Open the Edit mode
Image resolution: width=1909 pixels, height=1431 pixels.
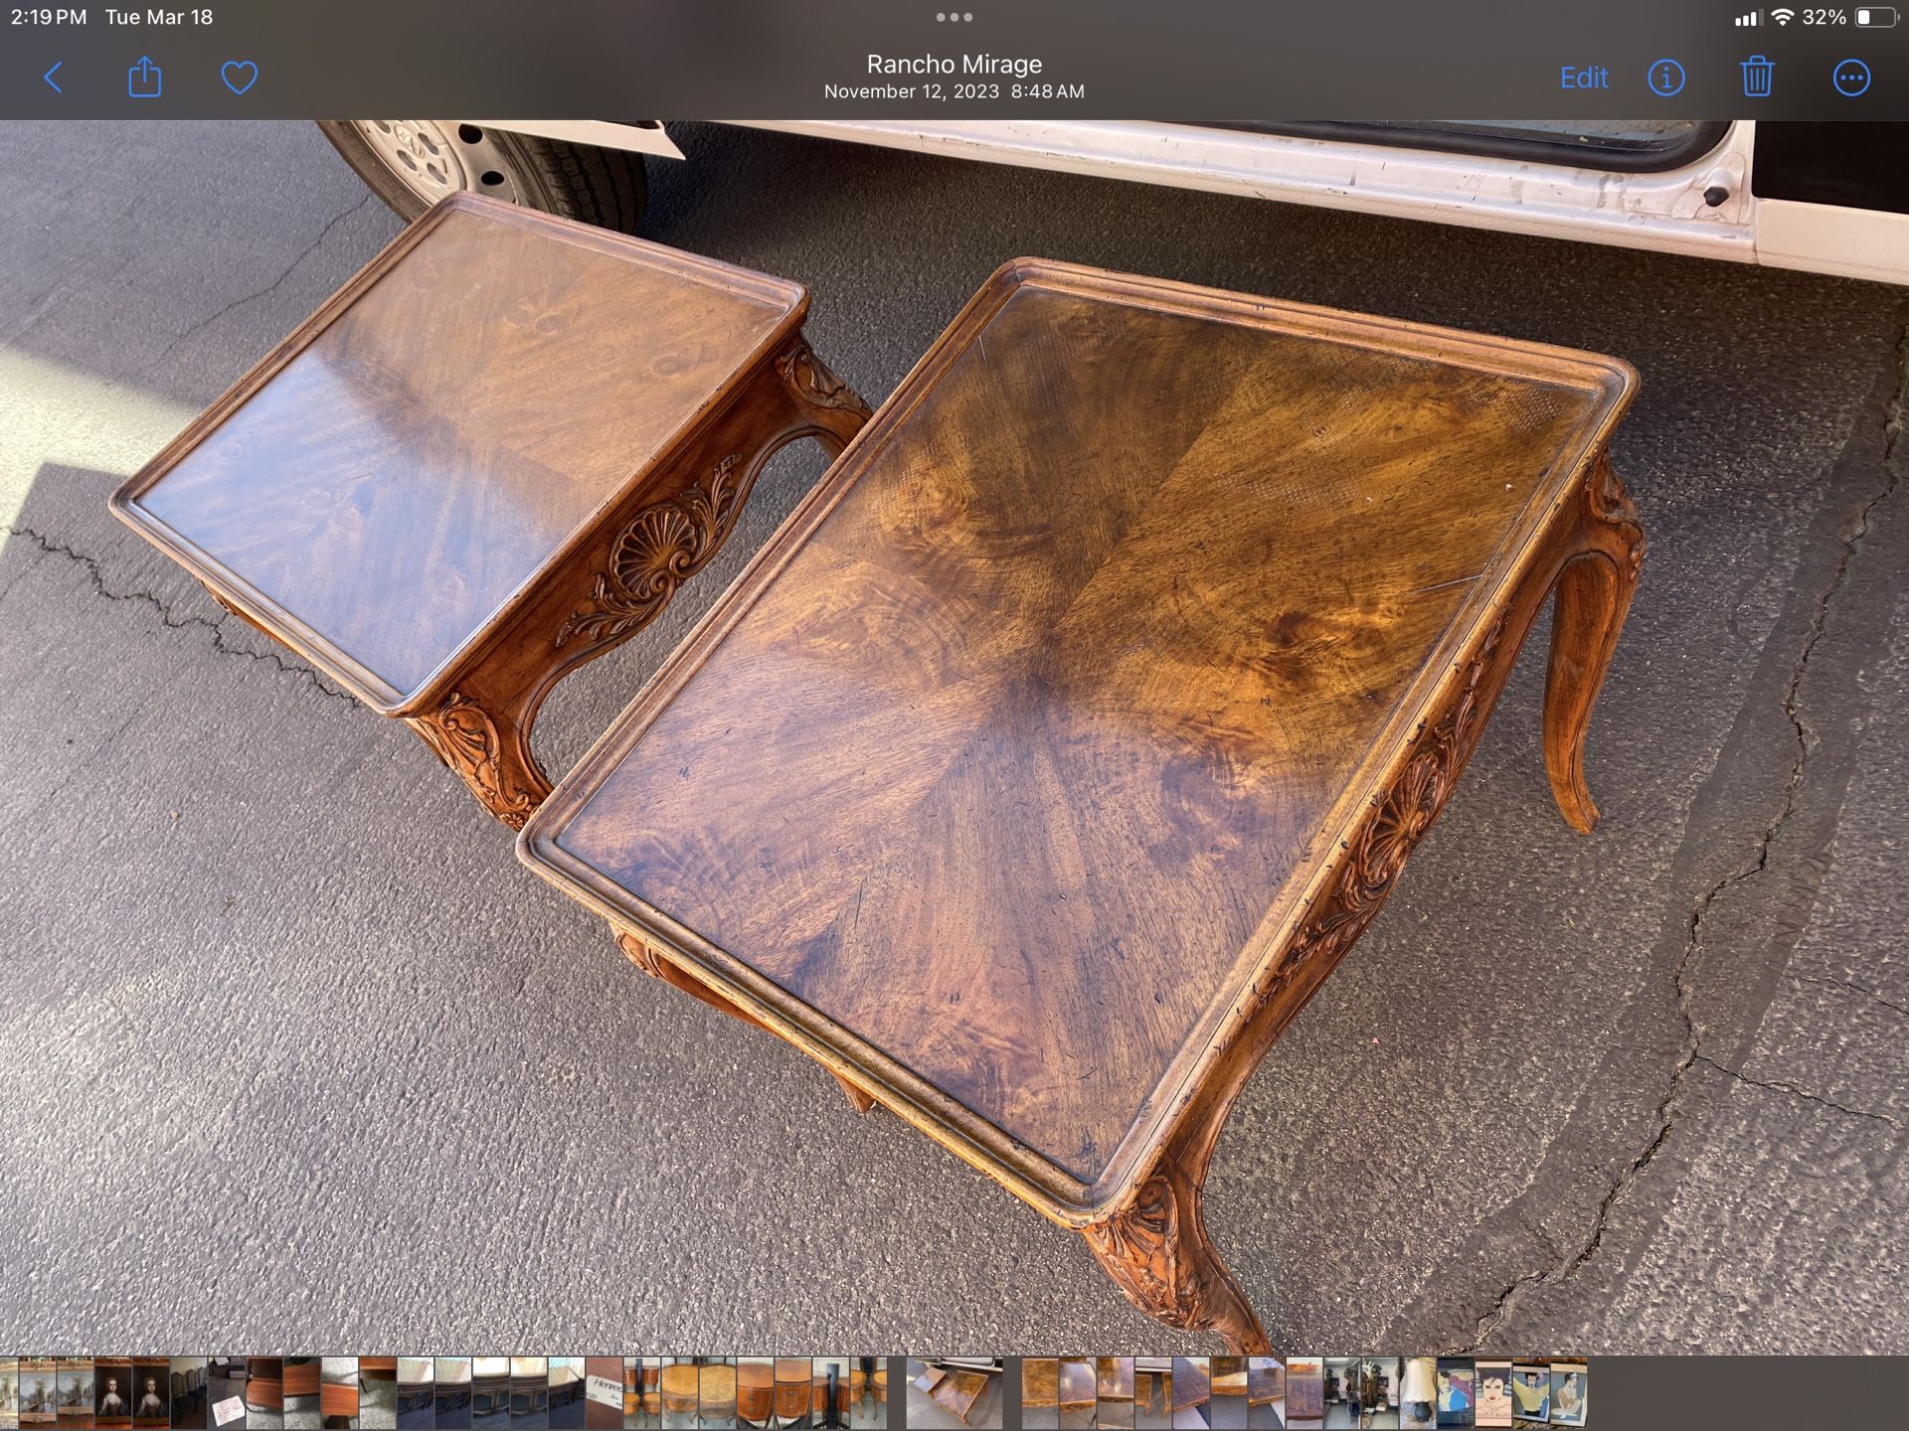(1583, 78)
